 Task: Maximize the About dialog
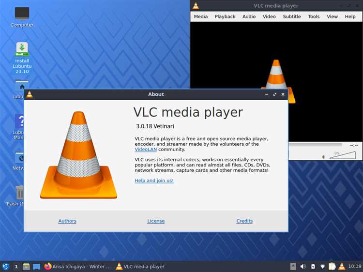[274, 94]
